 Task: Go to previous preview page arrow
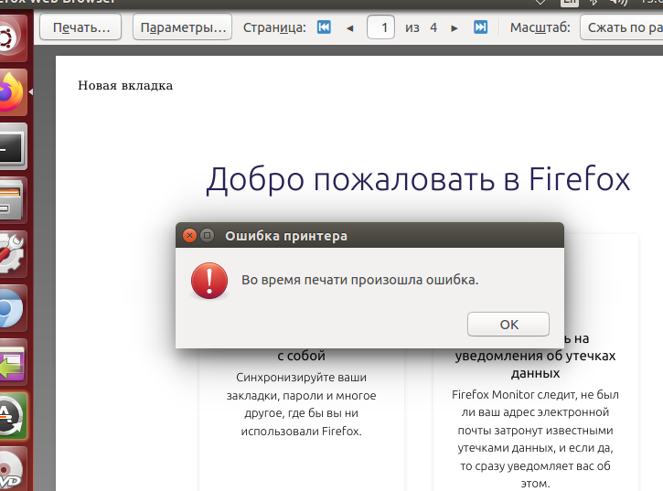(x=349, y=28)
